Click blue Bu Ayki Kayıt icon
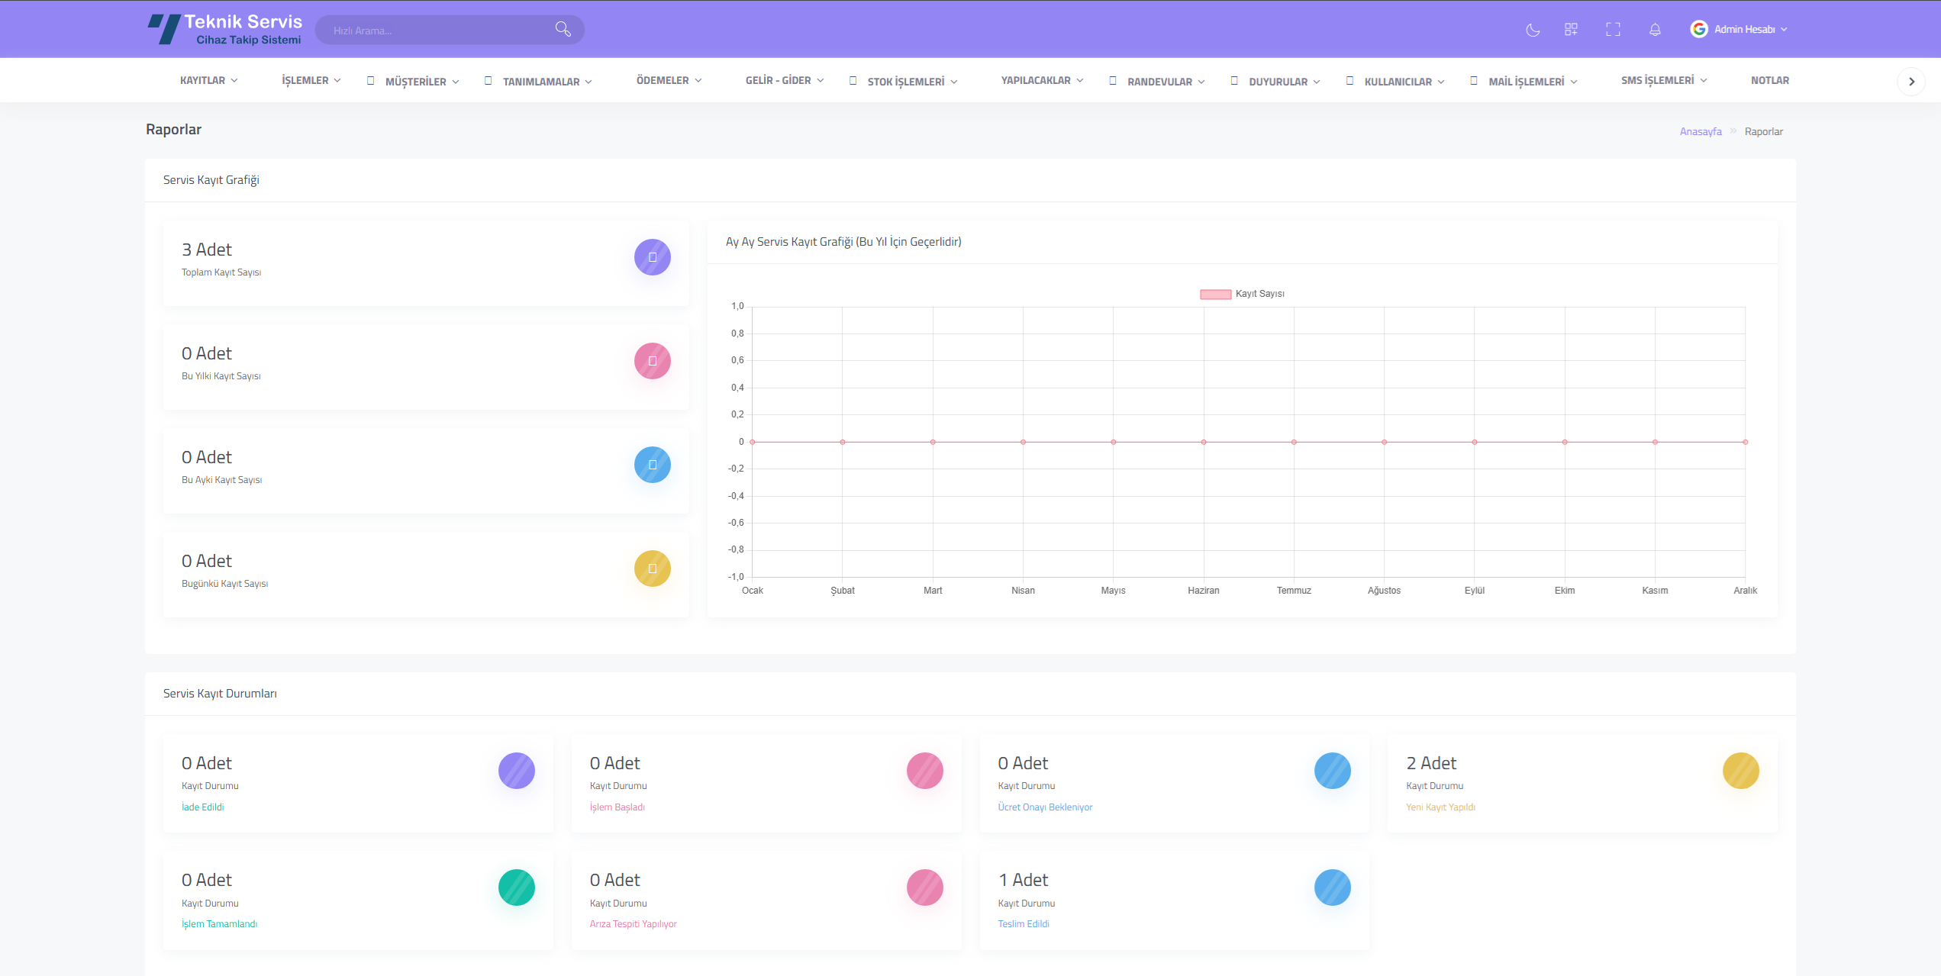1941x976 pixels. 652,465
